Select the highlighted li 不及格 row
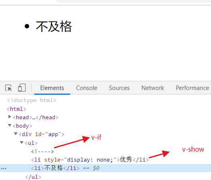 (105, 168)
